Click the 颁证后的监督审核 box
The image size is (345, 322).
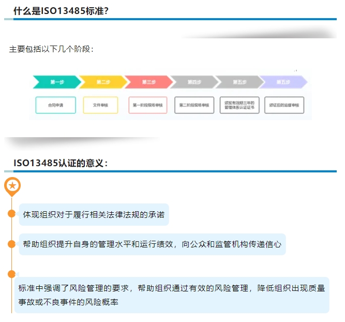click(x=284, y=105)
